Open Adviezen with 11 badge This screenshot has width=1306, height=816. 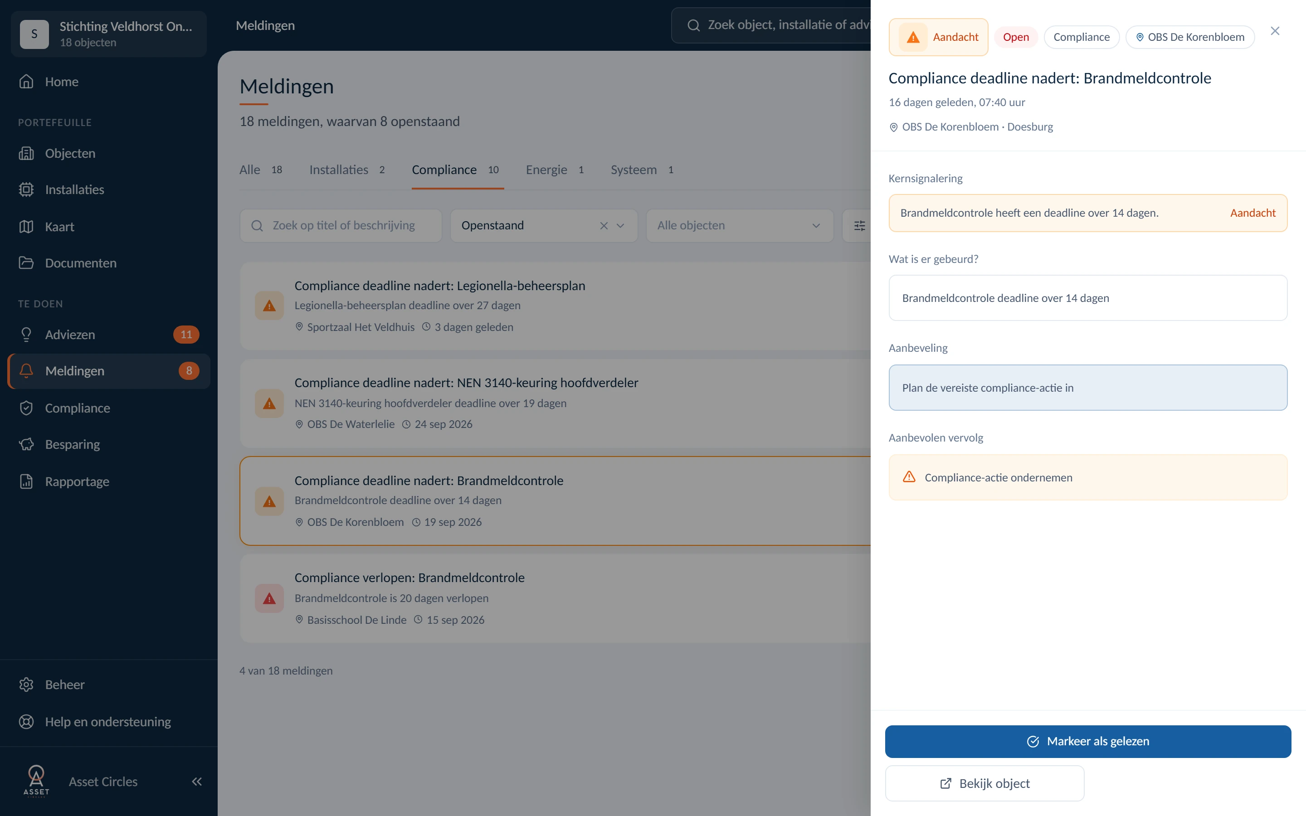(x=108, y=335)
